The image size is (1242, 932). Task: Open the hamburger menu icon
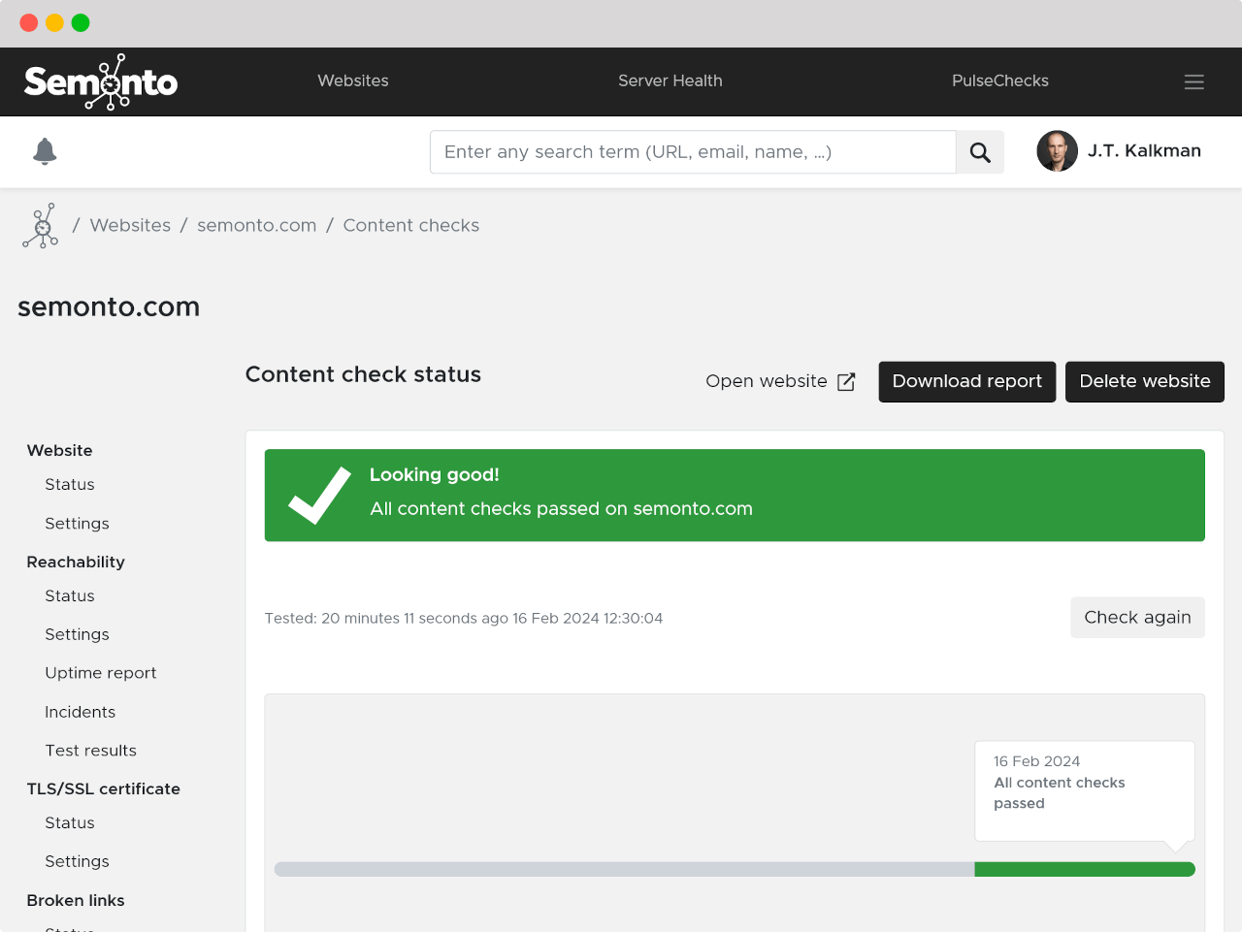1194,81
